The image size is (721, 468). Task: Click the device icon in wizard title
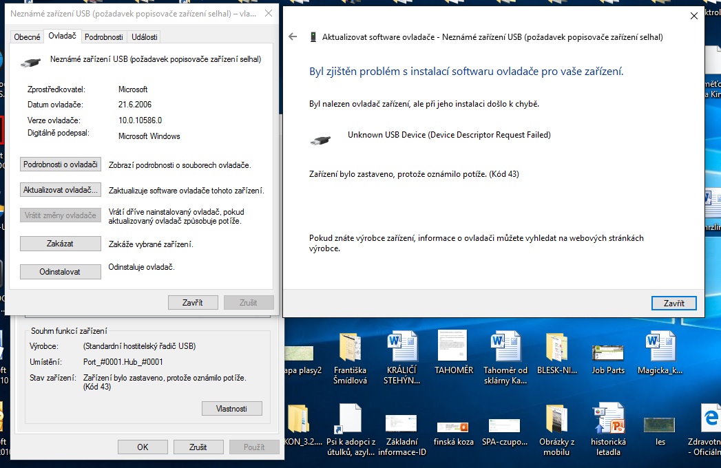pyautogui.click(x=313, y=36)
